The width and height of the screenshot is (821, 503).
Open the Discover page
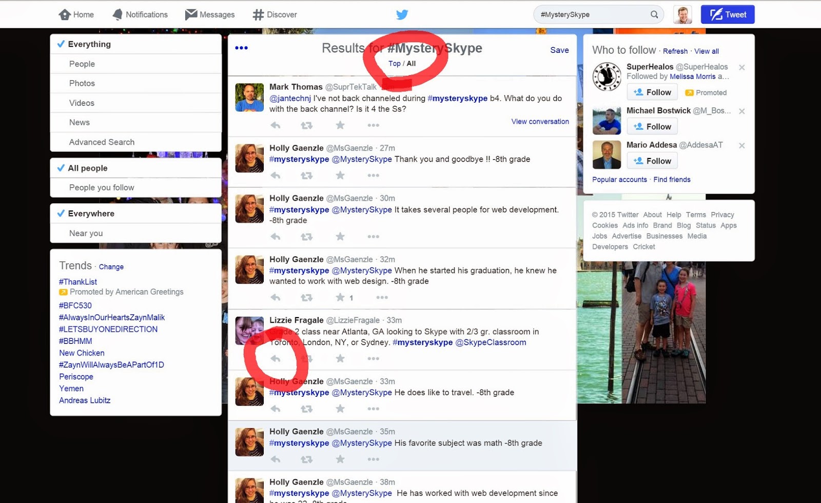coord(275,14)
